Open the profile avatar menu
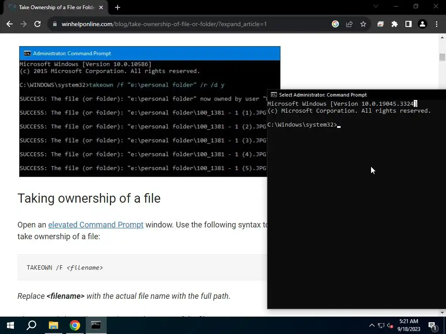The width and height of the screenshot is (446, 334). pyautogui.click(x=422, y=24)
